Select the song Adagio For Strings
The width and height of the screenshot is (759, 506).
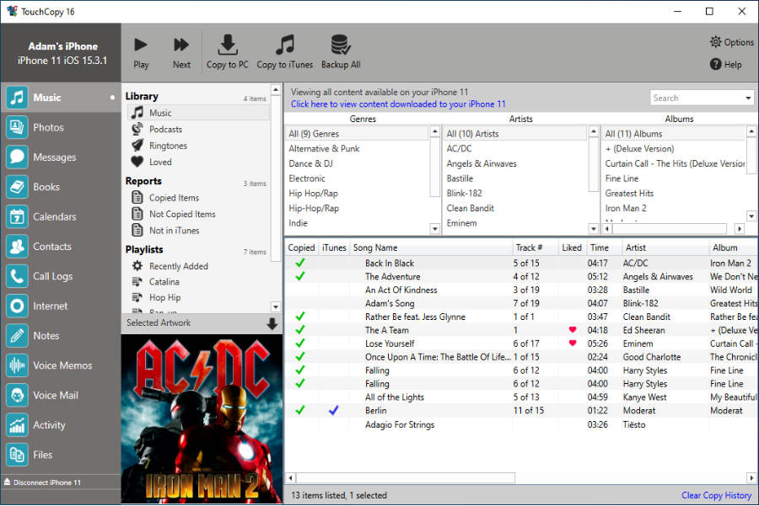pos(400,425)
